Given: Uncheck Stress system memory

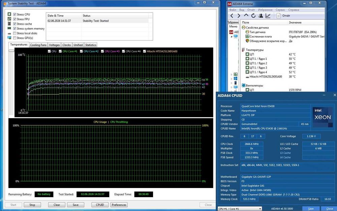Looking at the screenshot, I should coord(14,28).
